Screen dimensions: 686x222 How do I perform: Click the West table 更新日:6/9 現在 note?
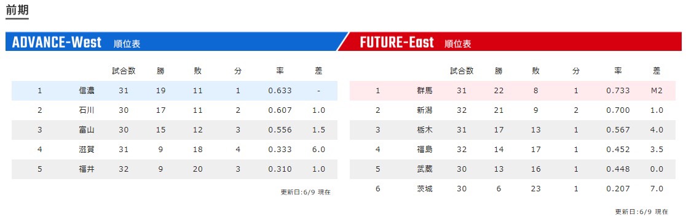click(306, 193)
